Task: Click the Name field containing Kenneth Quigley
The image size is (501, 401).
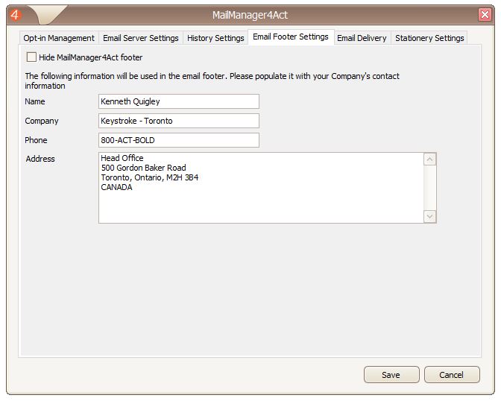Action: coord(179,101)
